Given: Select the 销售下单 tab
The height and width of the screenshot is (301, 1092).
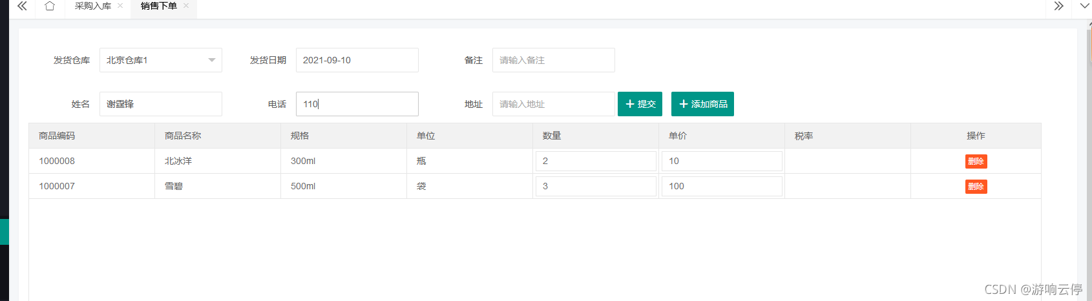Looking at the screenshot, I should 159,6.
